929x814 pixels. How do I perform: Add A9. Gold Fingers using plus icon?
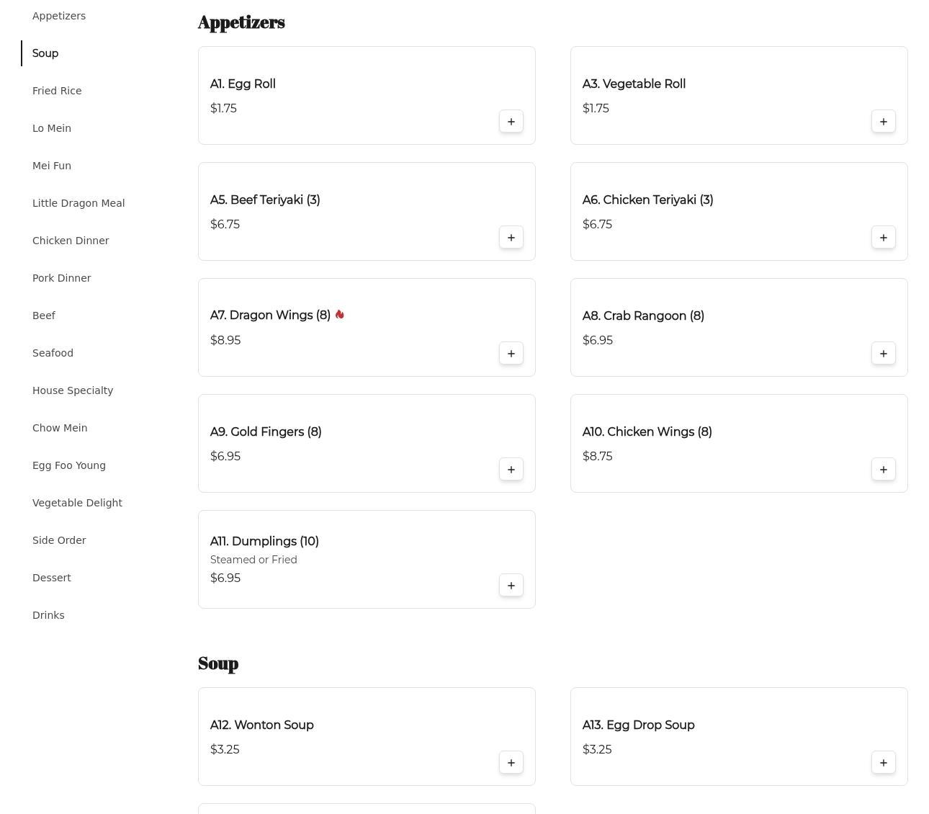[x=511, y=470]
